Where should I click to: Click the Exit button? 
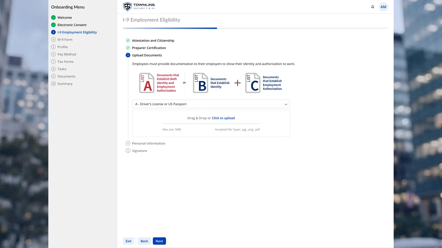pyautogui.click(x=129, y=241)
